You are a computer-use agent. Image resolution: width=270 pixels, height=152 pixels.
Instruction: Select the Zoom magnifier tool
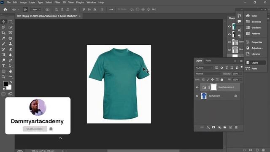[x=3, y=76]
